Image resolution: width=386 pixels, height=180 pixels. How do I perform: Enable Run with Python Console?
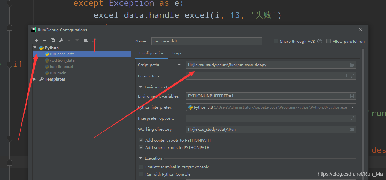pos(141,174)
